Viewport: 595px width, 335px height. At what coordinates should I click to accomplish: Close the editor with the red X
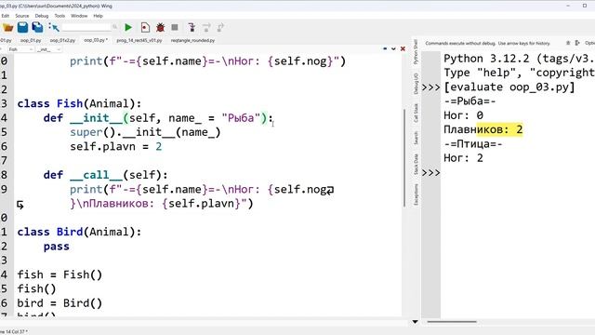(x=403, y=49)
